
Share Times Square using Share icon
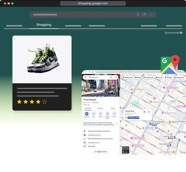[x=114, y=114]
